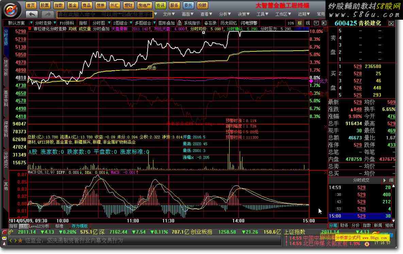
Task: Click the 资讯 news button
Action: pos(161,5)
